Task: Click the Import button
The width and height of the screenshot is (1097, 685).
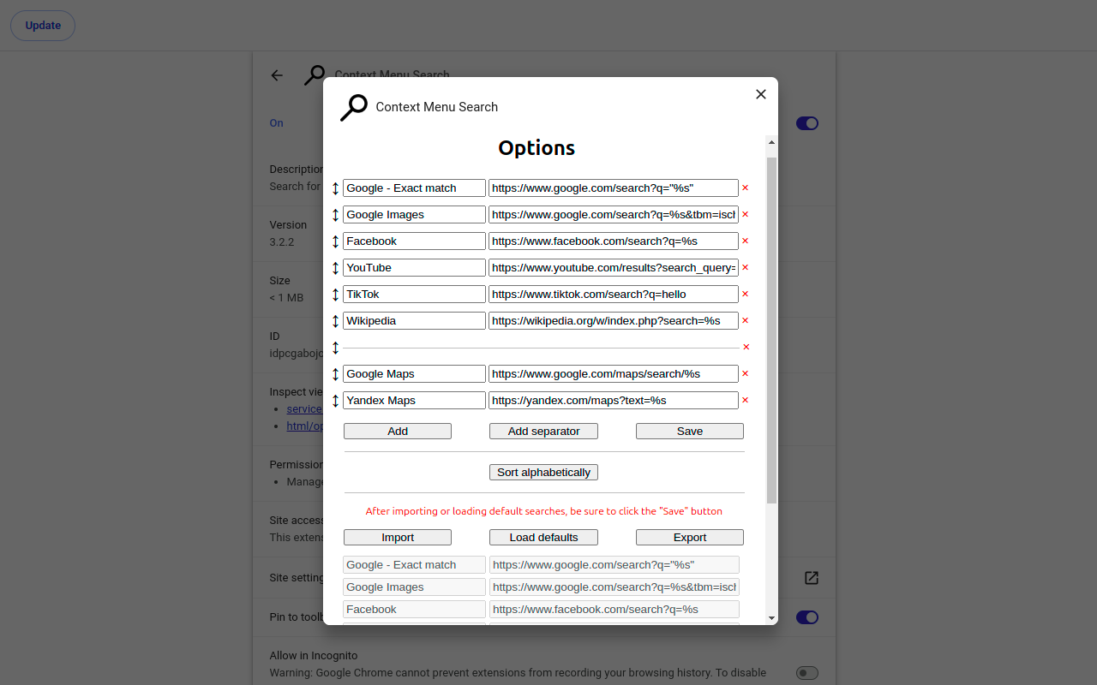Action: 398,538
